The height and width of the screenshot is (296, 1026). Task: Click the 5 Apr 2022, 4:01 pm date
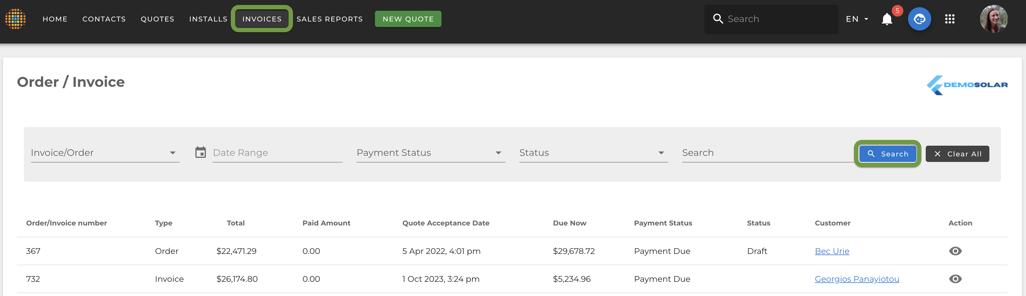coord(441,251)
